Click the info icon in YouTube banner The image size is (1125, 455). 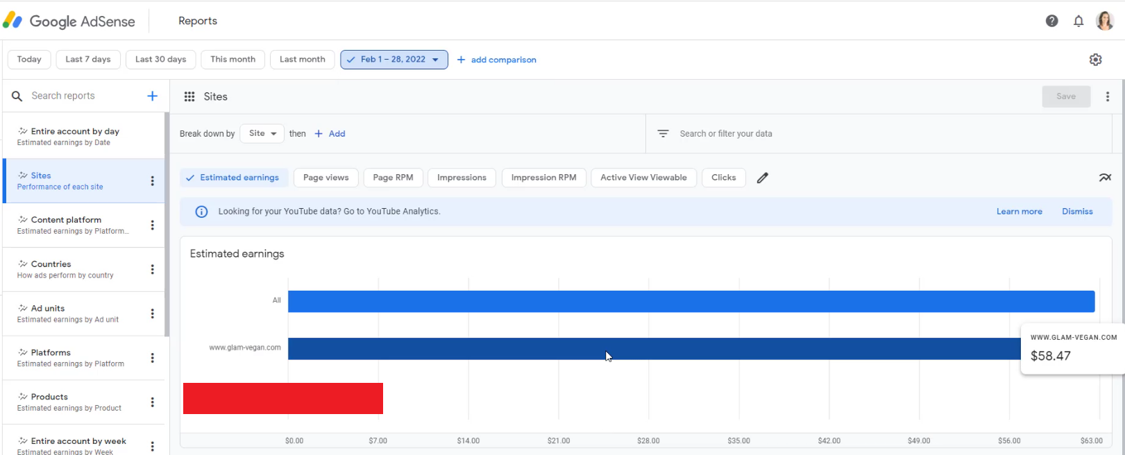201,212
